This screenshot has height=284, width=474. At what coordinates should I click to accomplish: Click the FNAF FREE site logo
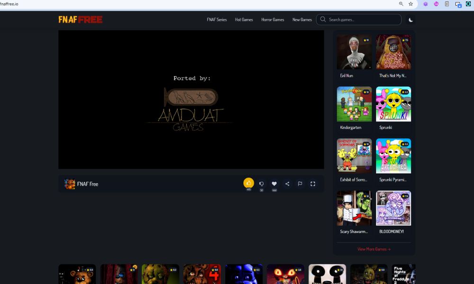(81, 19)
